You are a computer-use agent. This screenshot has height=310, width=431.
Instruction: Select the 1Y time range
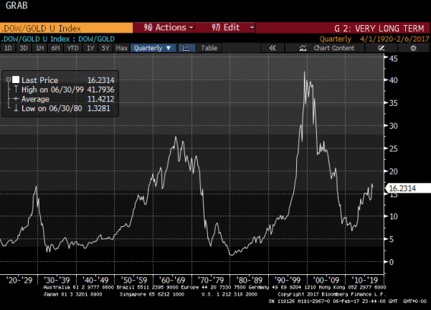tap(90, 48)
